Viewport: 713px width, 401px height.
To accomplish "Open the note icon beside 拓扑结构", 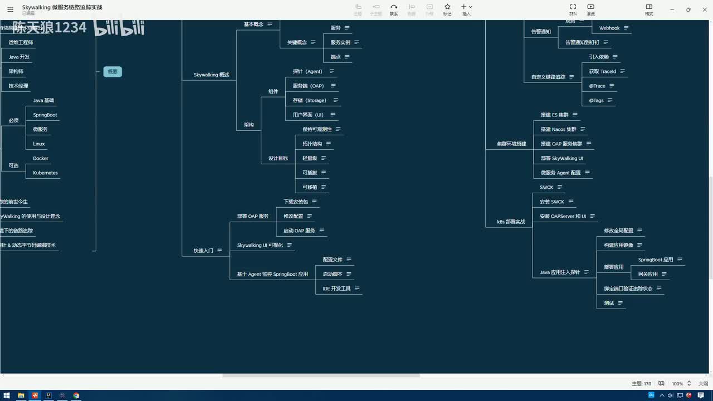I will tap(329, 144).
